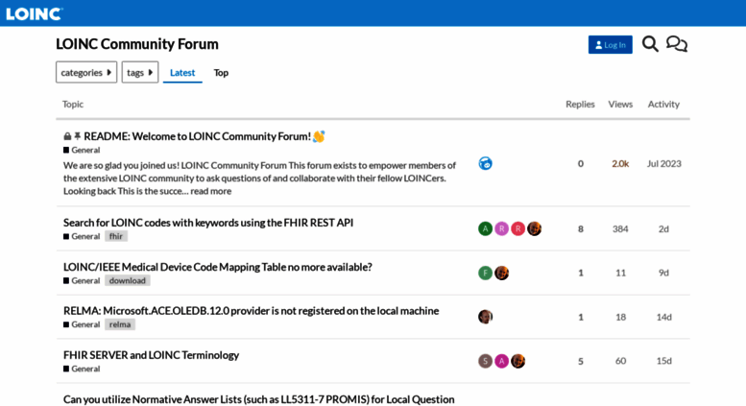Open Search for LOINC codes FHIR REST API topic
Viewport: 746px width, 406px height.
tap(208, 223)
